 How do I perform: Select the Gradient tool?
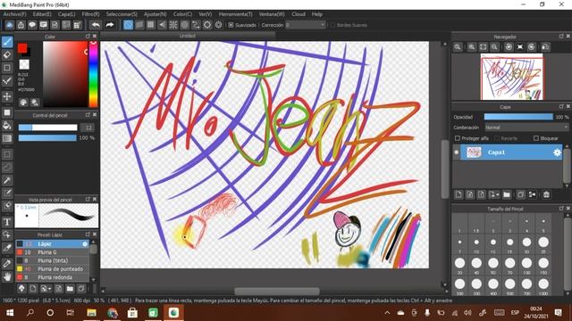click(x=7, y=139)
